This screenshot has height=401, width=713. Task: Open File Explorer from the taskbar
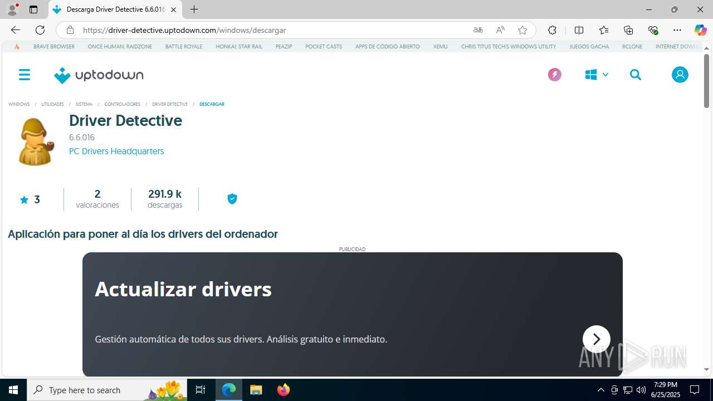tap(256, 390)
